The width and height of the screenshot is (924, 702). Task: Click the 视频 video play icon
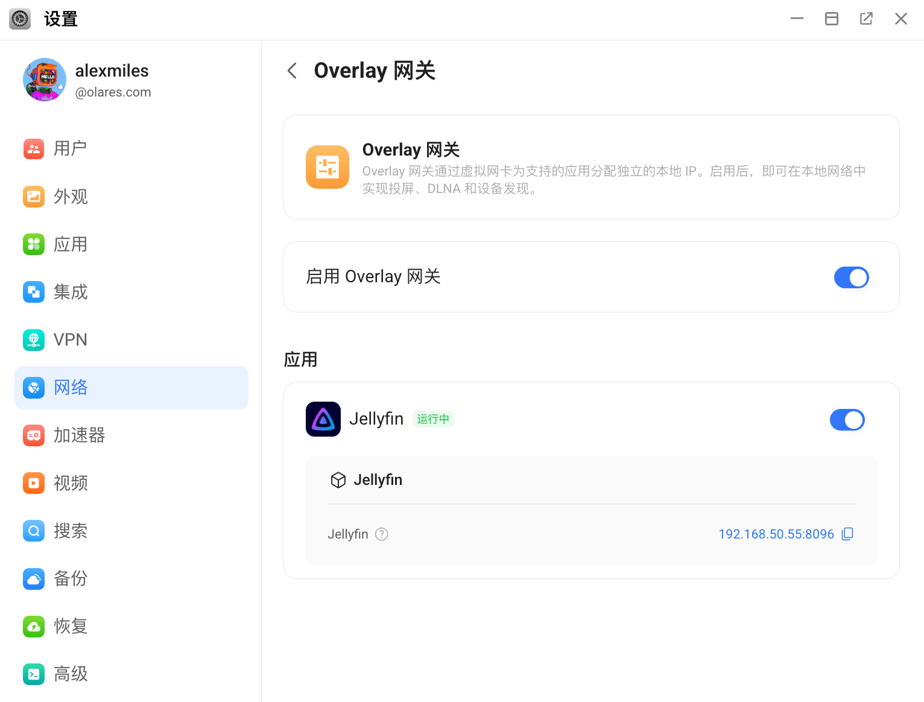[x=34, y=483]
